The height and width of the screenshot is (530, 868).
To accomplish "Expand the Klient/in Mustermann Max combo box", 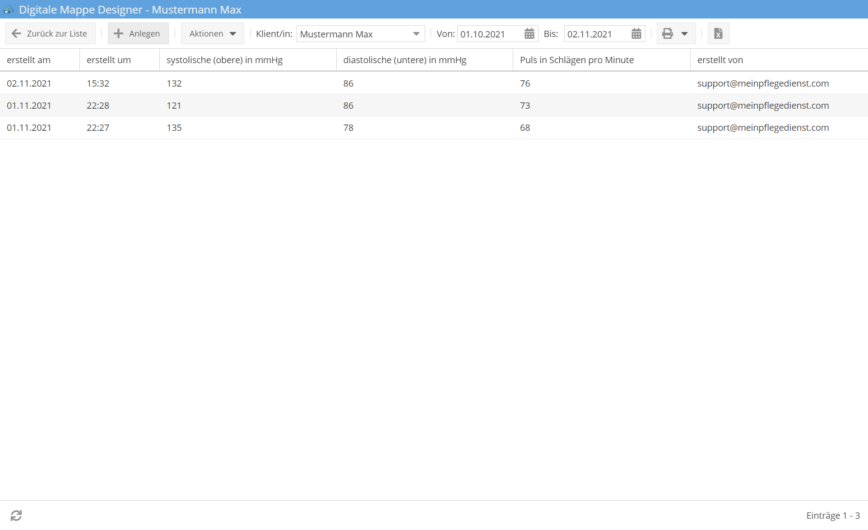I will point(416,34).
